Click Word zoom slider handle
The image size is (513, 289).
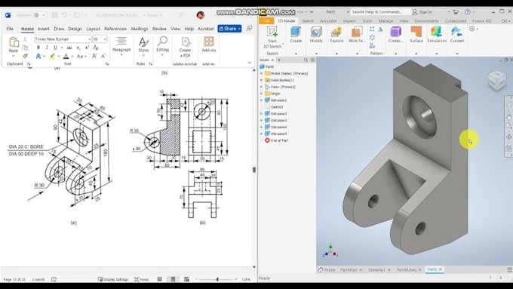(217, 279)
